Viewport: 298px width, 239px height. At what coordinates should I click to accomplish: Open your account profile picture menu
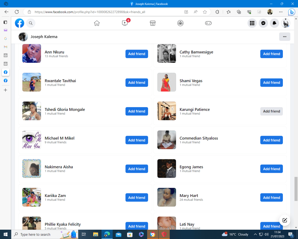point(285,23)
